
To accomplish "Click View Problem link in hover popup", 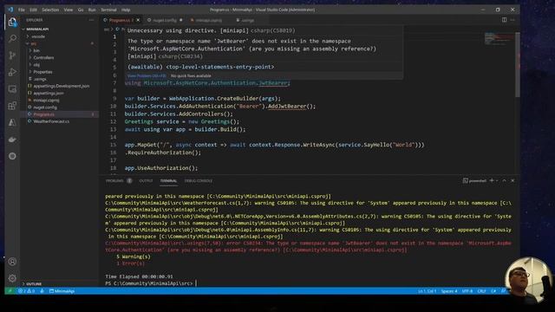I will [147, 75].
